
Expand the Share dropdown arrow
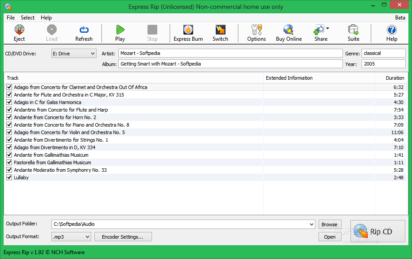[328, 28]
